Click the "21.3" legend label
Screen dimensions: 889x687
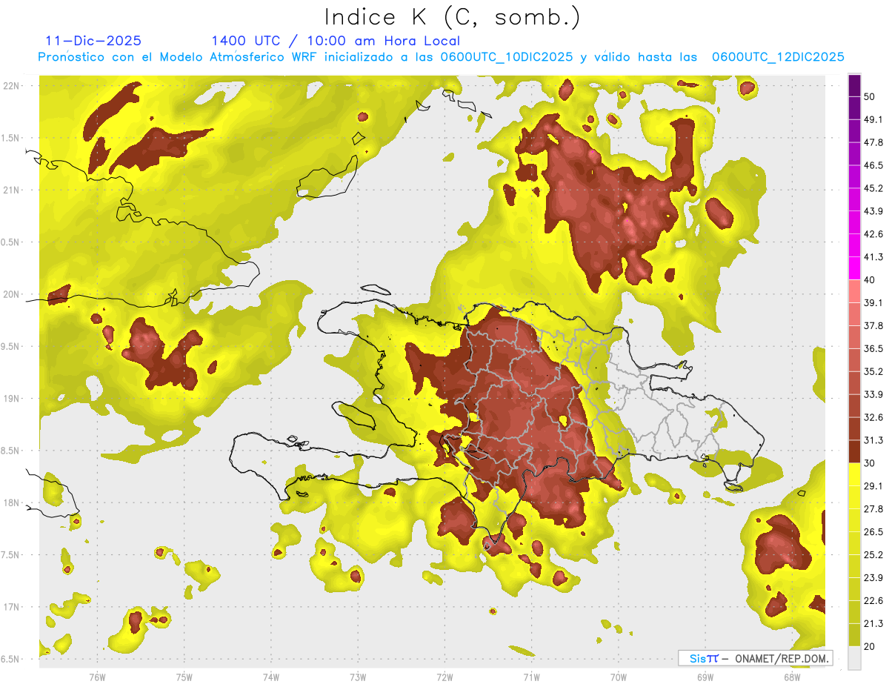tap(873, 623)
